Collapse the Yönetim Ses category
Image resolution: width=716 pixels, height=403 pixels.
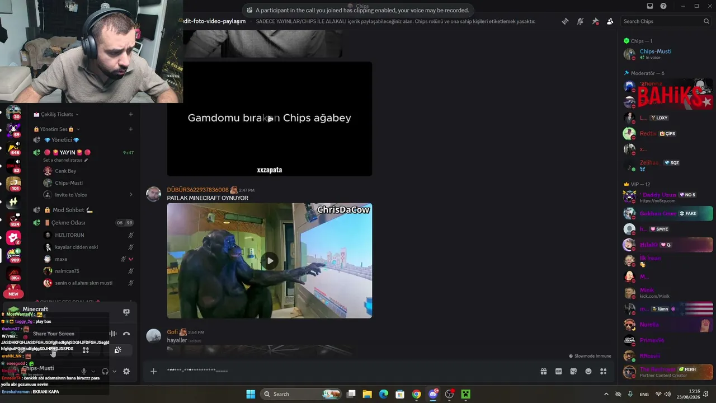(56, 129)
